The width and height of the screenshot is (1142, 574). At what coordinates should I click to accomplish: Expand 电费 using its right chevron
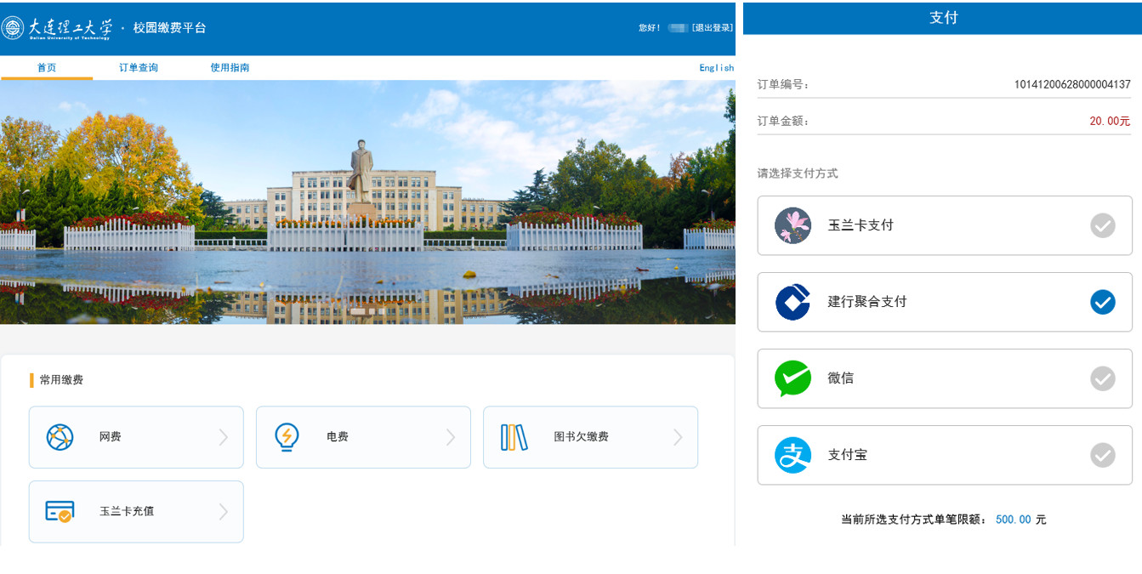(x=451, y=437)
